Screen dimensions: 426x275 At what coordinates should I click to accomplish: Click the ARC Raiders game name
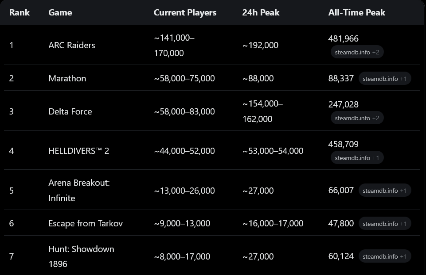[x=72, y=45]
